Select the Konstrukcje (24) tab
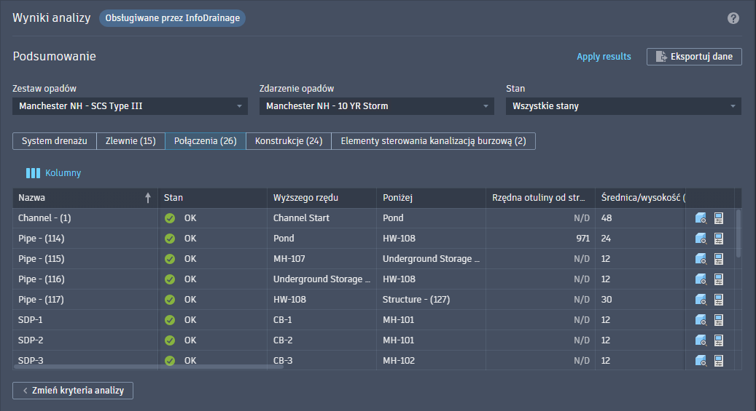 pos(288,141)
